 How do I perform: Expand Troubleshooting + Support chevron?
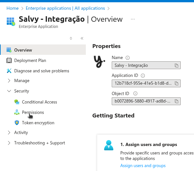(9, 143)
